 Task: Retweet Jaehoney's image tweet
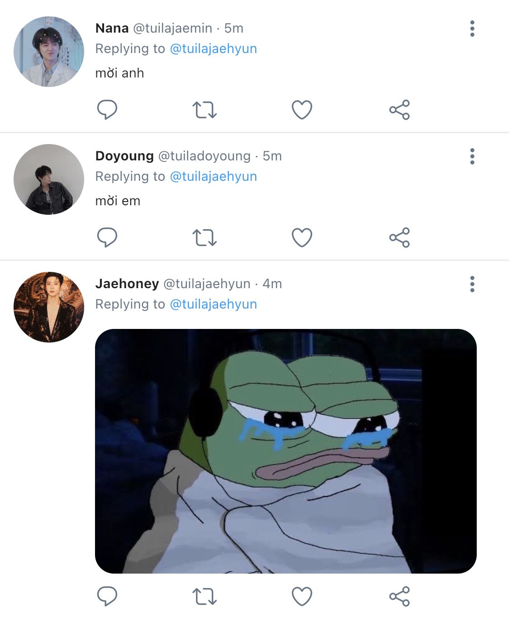coord(205,596)
